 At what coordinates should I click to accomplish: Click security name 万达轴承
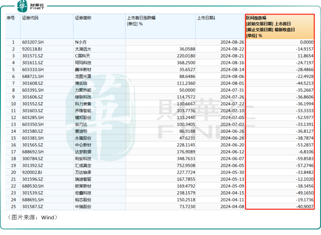[x=83, y=172]
